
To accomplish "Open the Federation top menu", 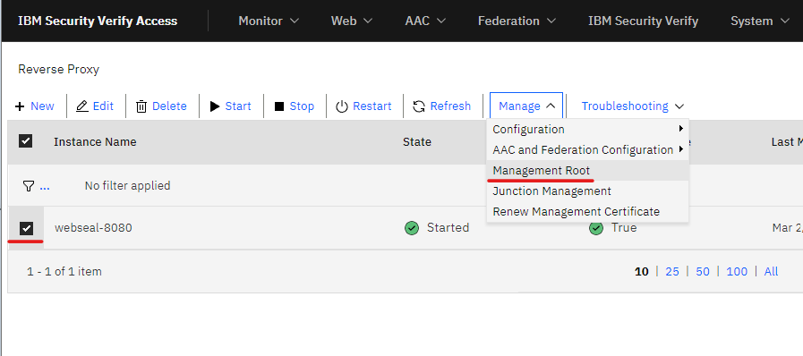I will (517, 21).
